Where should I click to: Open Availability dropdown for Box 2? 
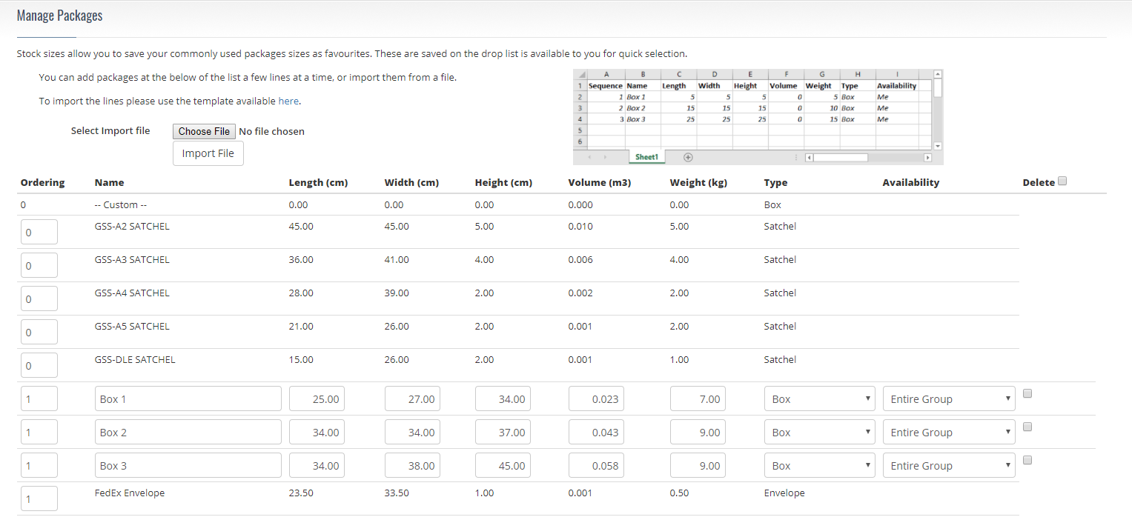949,432
